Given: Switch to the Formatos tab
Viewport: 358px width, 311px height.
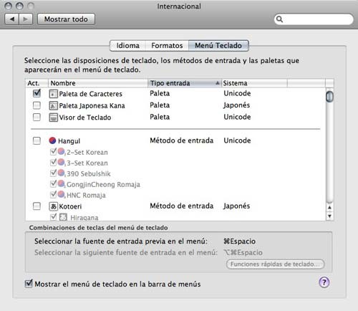Looking at the screenshot, I should [167, 45].
